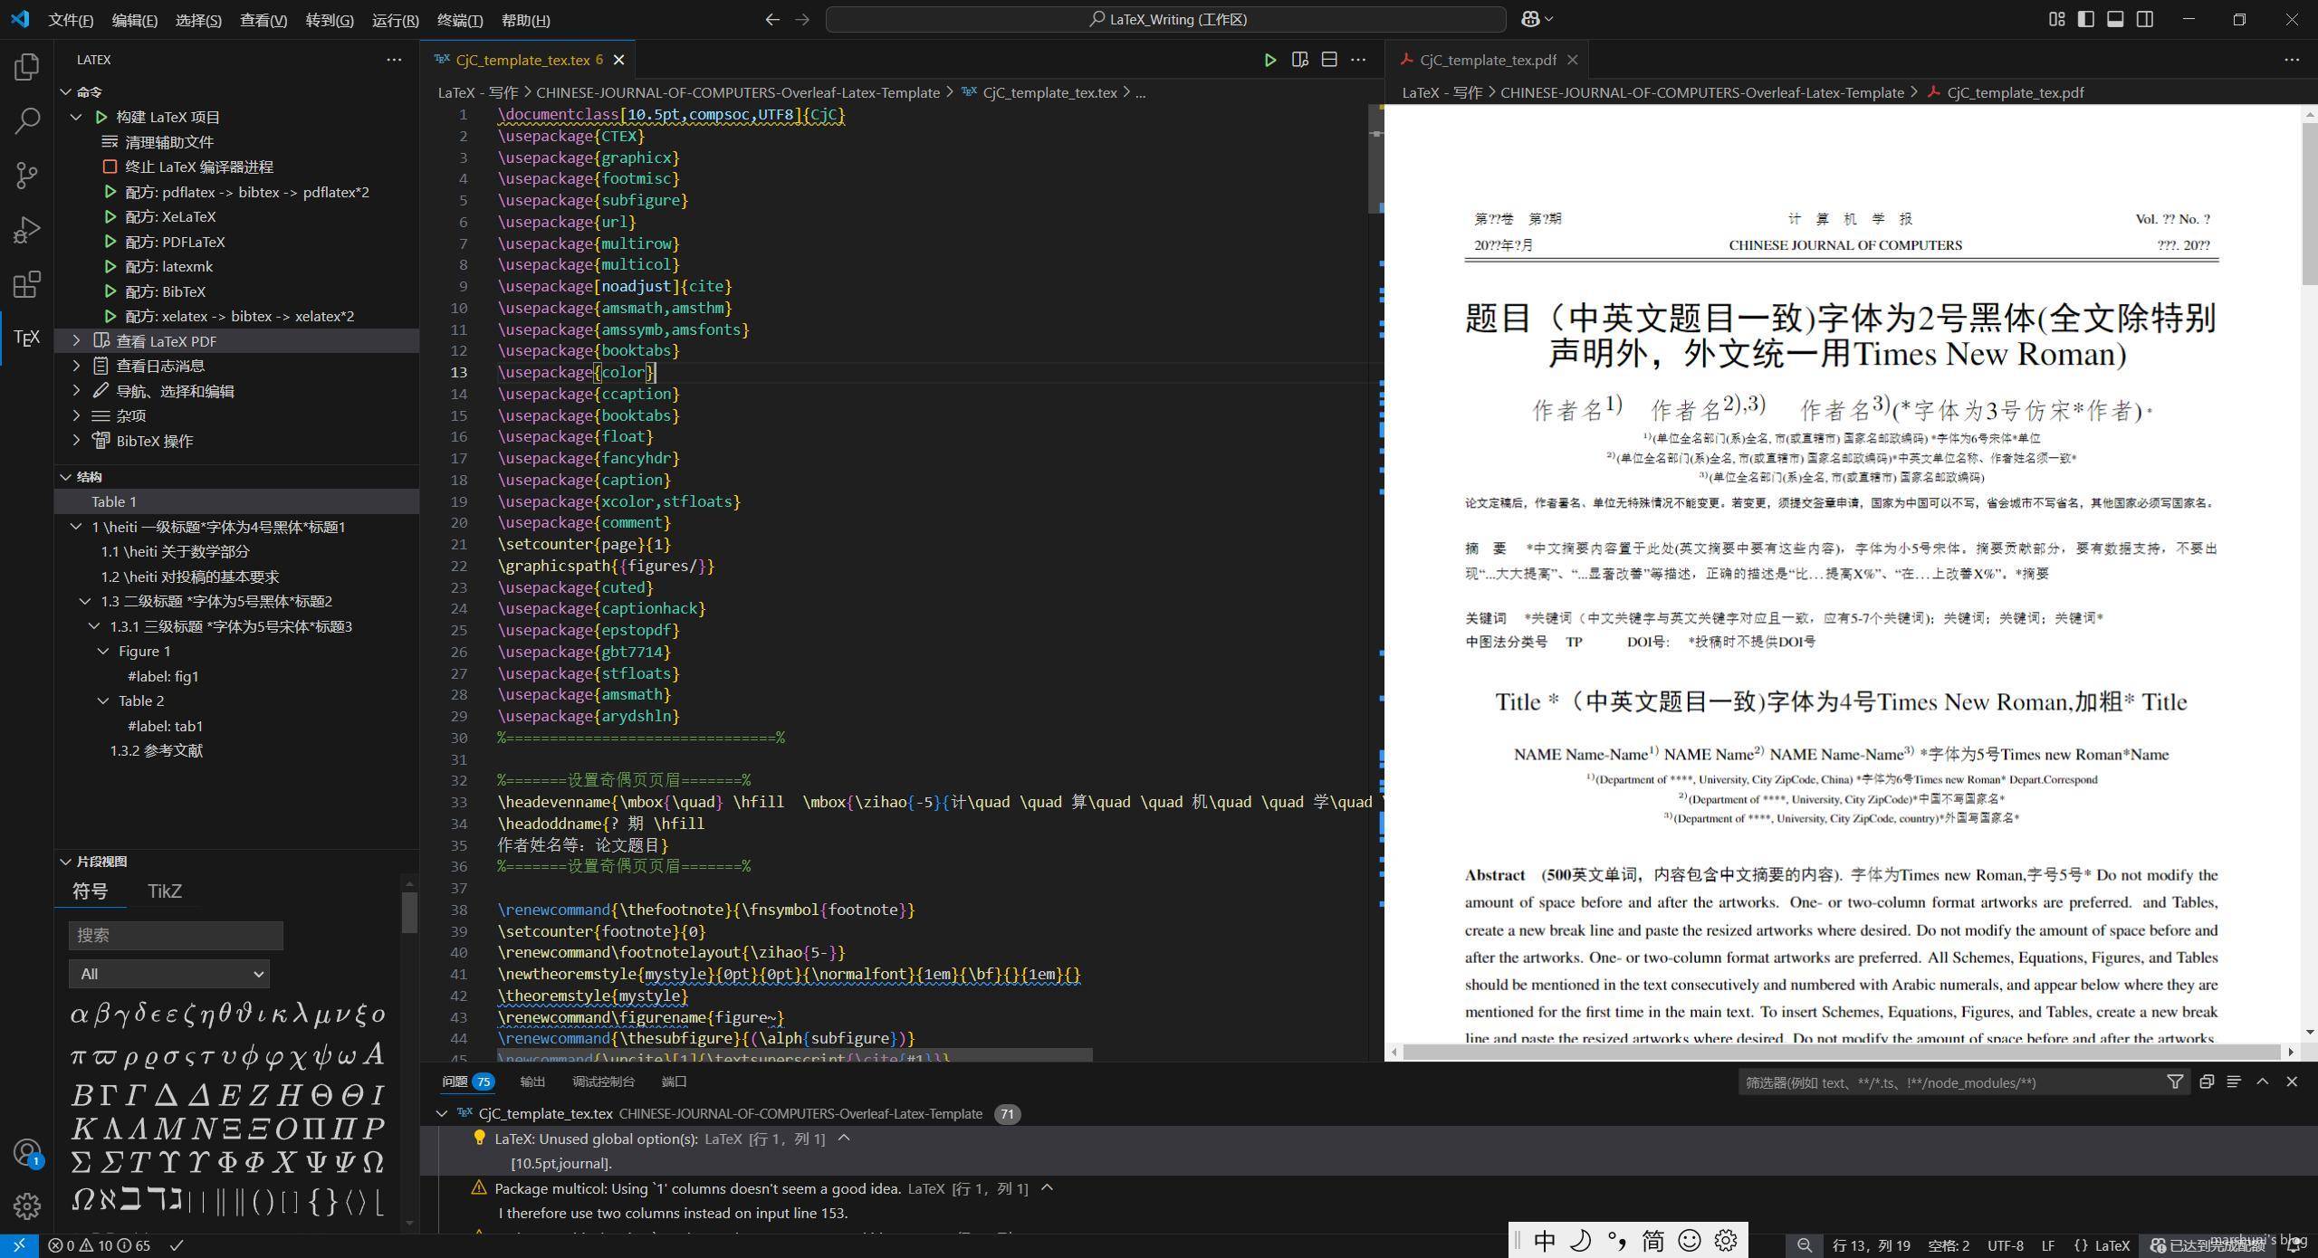
Task: Expand the BibTeX 操作 node
Action: coord(77,441)
